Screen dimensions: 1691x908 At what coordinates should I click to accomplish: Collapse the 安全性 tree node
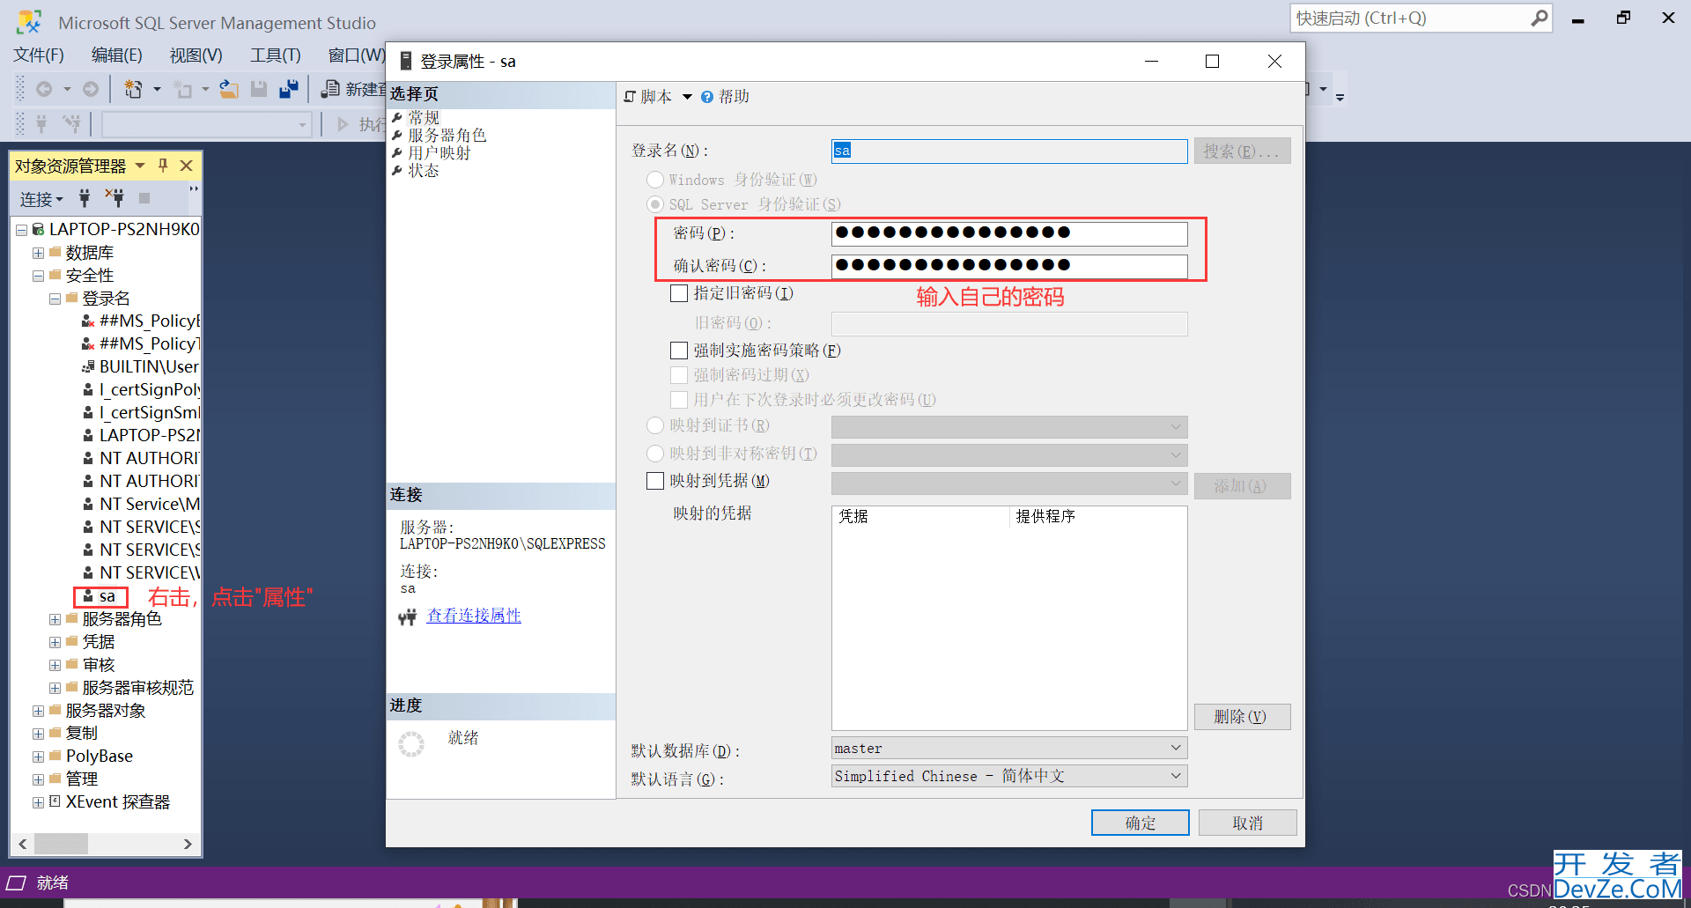(38, 276)
